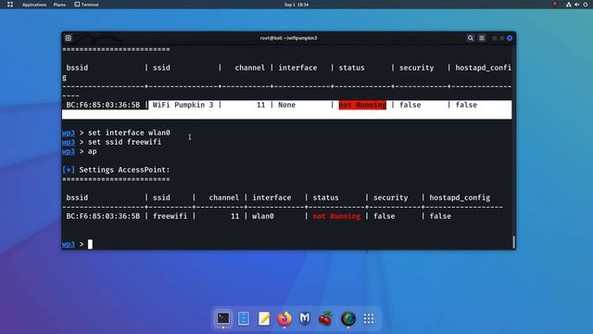Click BSSID value in the freewifi row
The width and height of the screenshot is (593, 334).
click(x=103, y=216)
